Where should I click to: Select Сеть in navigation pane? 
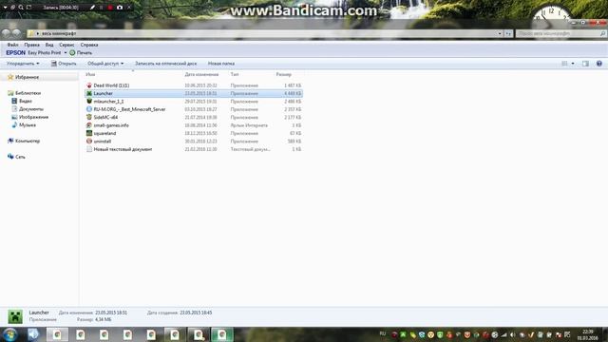point(20,157)
